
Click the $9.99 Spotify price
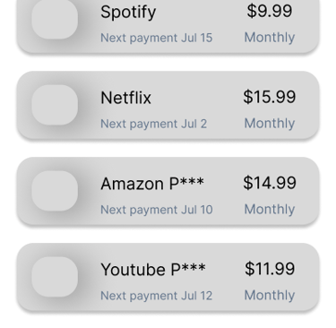pos(270,11)
